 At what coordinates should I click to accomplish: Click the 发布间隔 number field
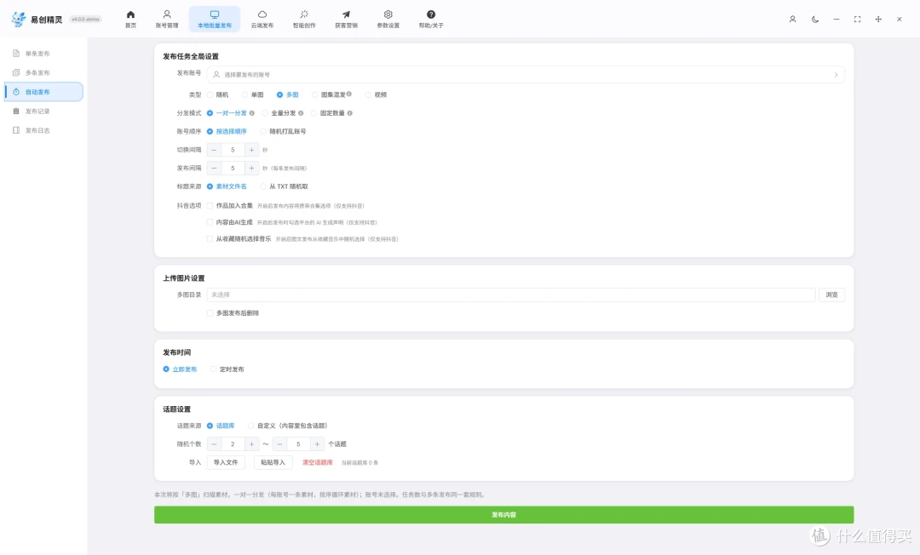tap(233, 169)
